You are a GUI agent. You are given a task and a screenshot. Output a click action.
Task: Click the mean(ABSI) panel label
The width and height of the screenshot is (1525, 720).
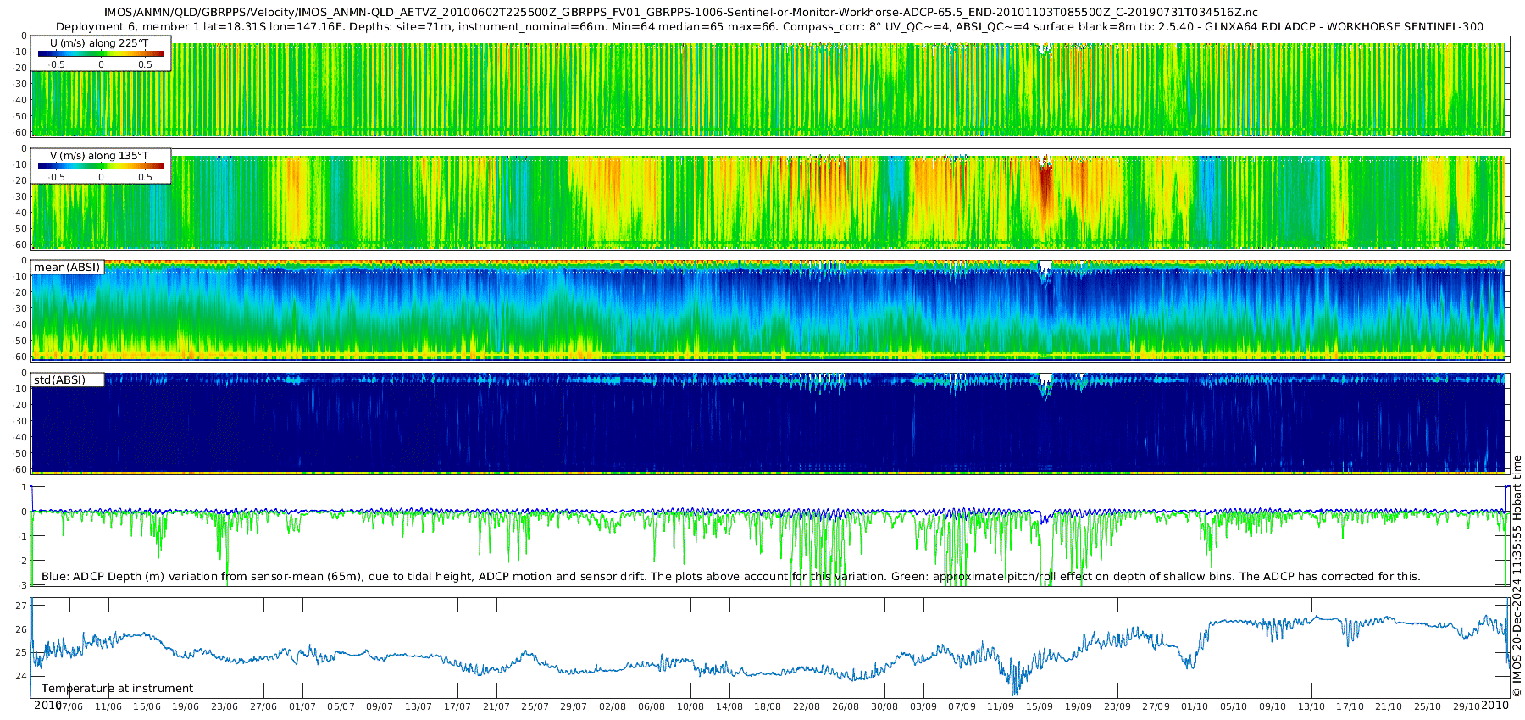67,268
